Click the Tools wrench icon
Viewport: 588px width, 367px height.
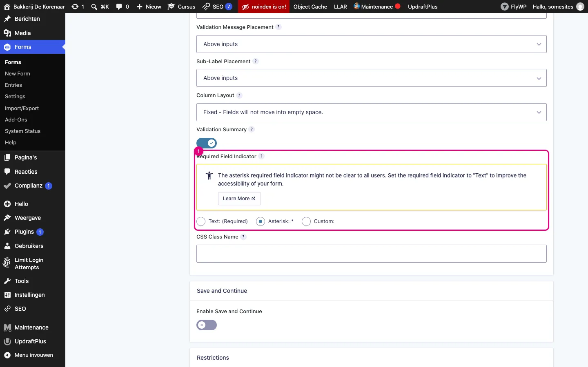coord(7,281)
